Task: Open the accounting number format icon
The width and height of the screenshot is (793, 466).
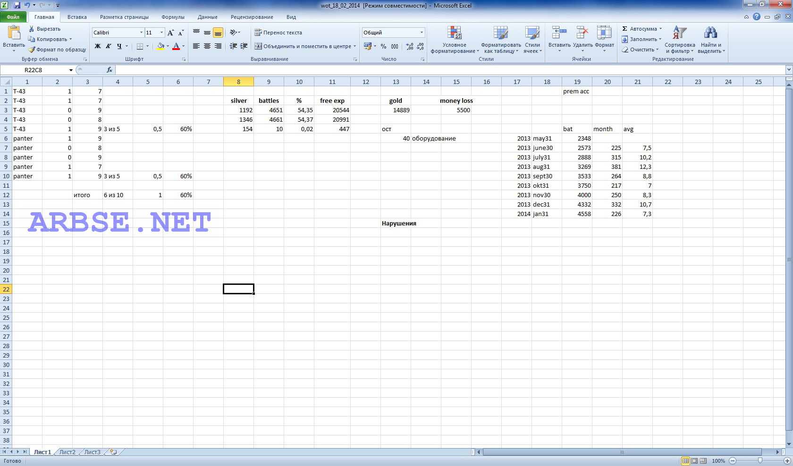Action: click(x=368, y=46)
